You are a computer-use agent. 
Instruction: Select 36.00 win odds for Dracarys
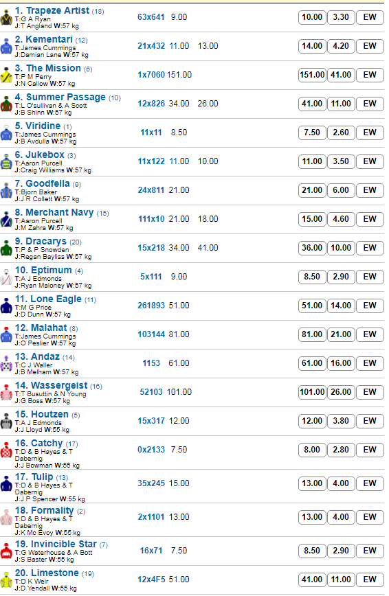point(312,248)
